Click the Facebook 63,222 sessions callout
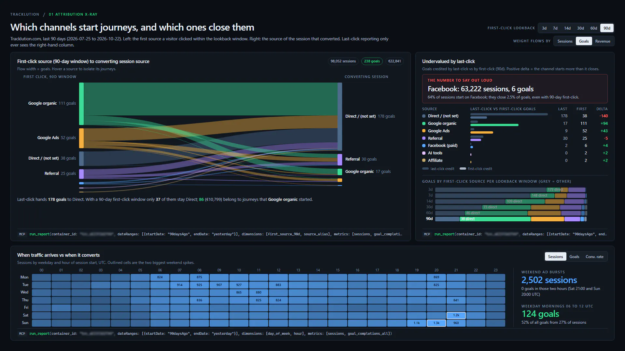Image resolution: width=625 pixels, height=351 pixels. click(x=515, y=89)
